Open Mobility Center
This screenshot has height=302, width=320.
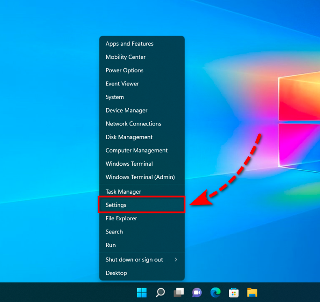click(142, 57)
